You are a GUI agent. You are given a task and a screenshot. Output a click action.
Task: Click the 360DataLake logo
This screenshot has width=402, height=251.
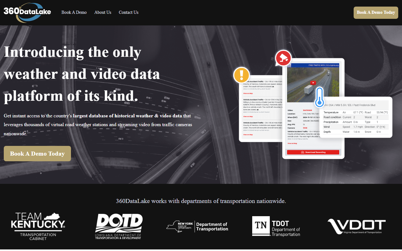tap(27, 13)
